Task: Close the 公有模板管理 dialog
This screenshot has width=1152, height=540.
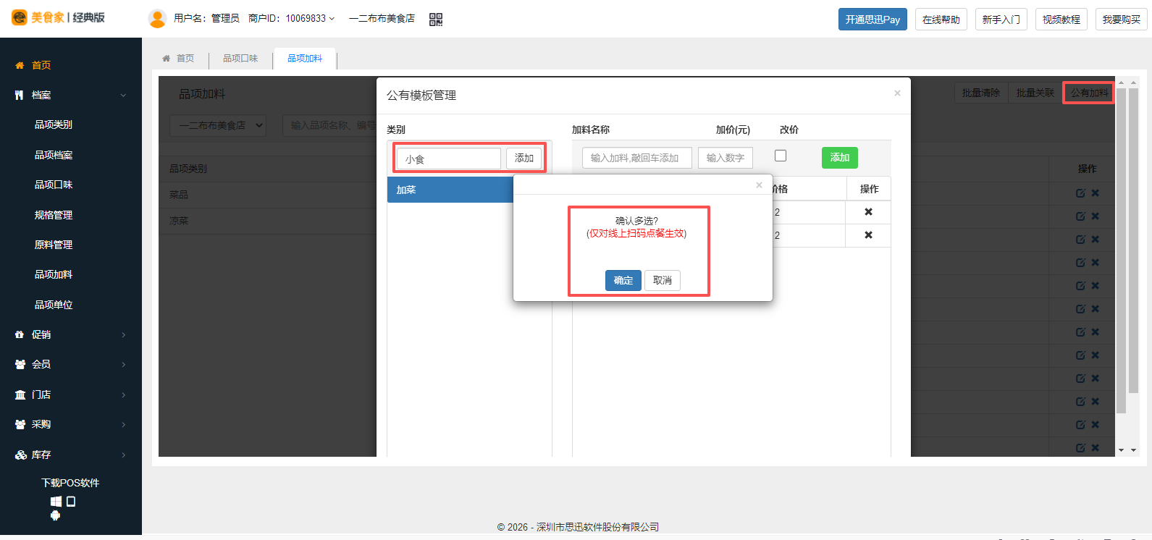Action: coord(897,93)
